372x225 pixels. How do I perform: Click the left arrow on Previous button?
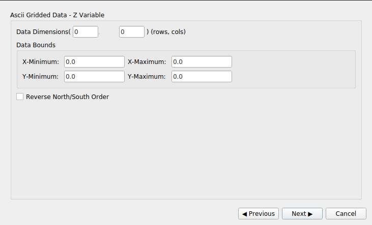(245, 214)
